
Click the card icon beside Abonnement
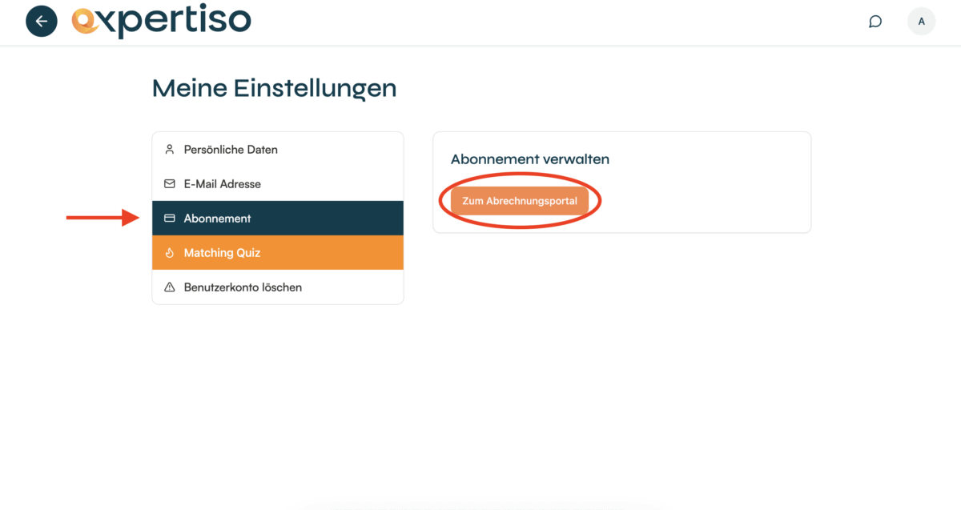169,219
